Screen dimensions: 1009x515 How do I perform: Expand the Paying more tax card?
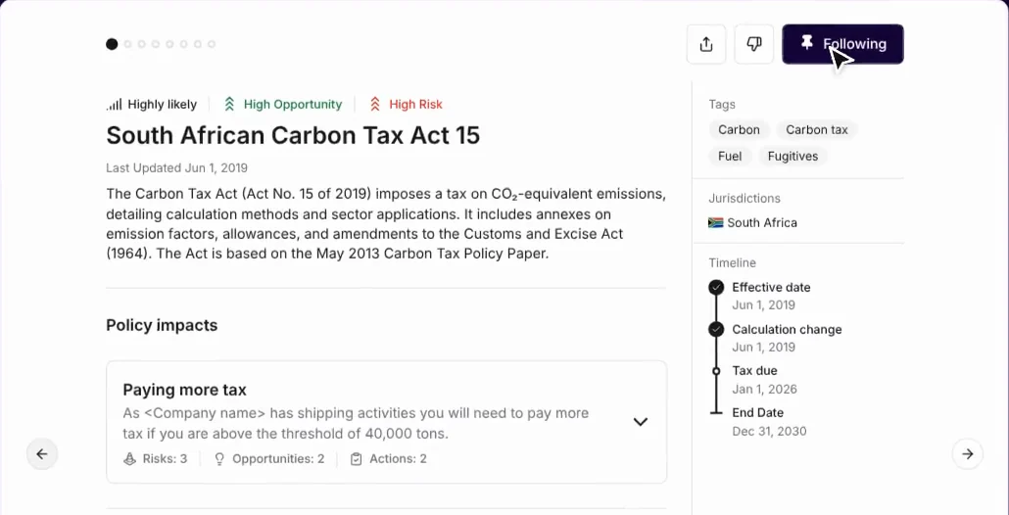640,422
